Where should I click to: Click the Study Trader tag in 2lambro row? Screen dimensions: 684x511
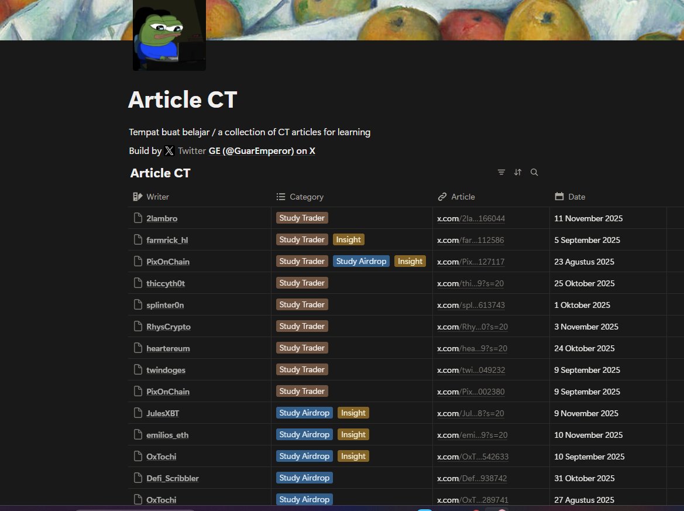[302, 218]
